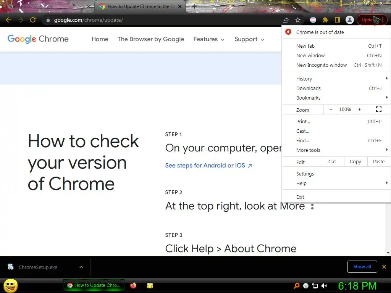Click the address bar URL
391x293 pixels.
click(88, 20)
